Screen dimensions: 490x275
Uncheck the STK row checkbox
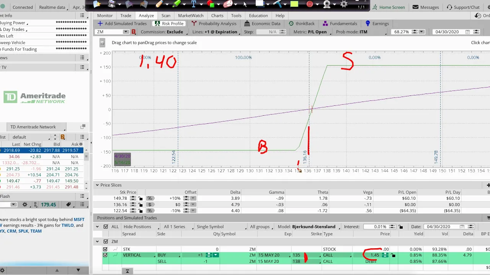(x=105, y=249)
